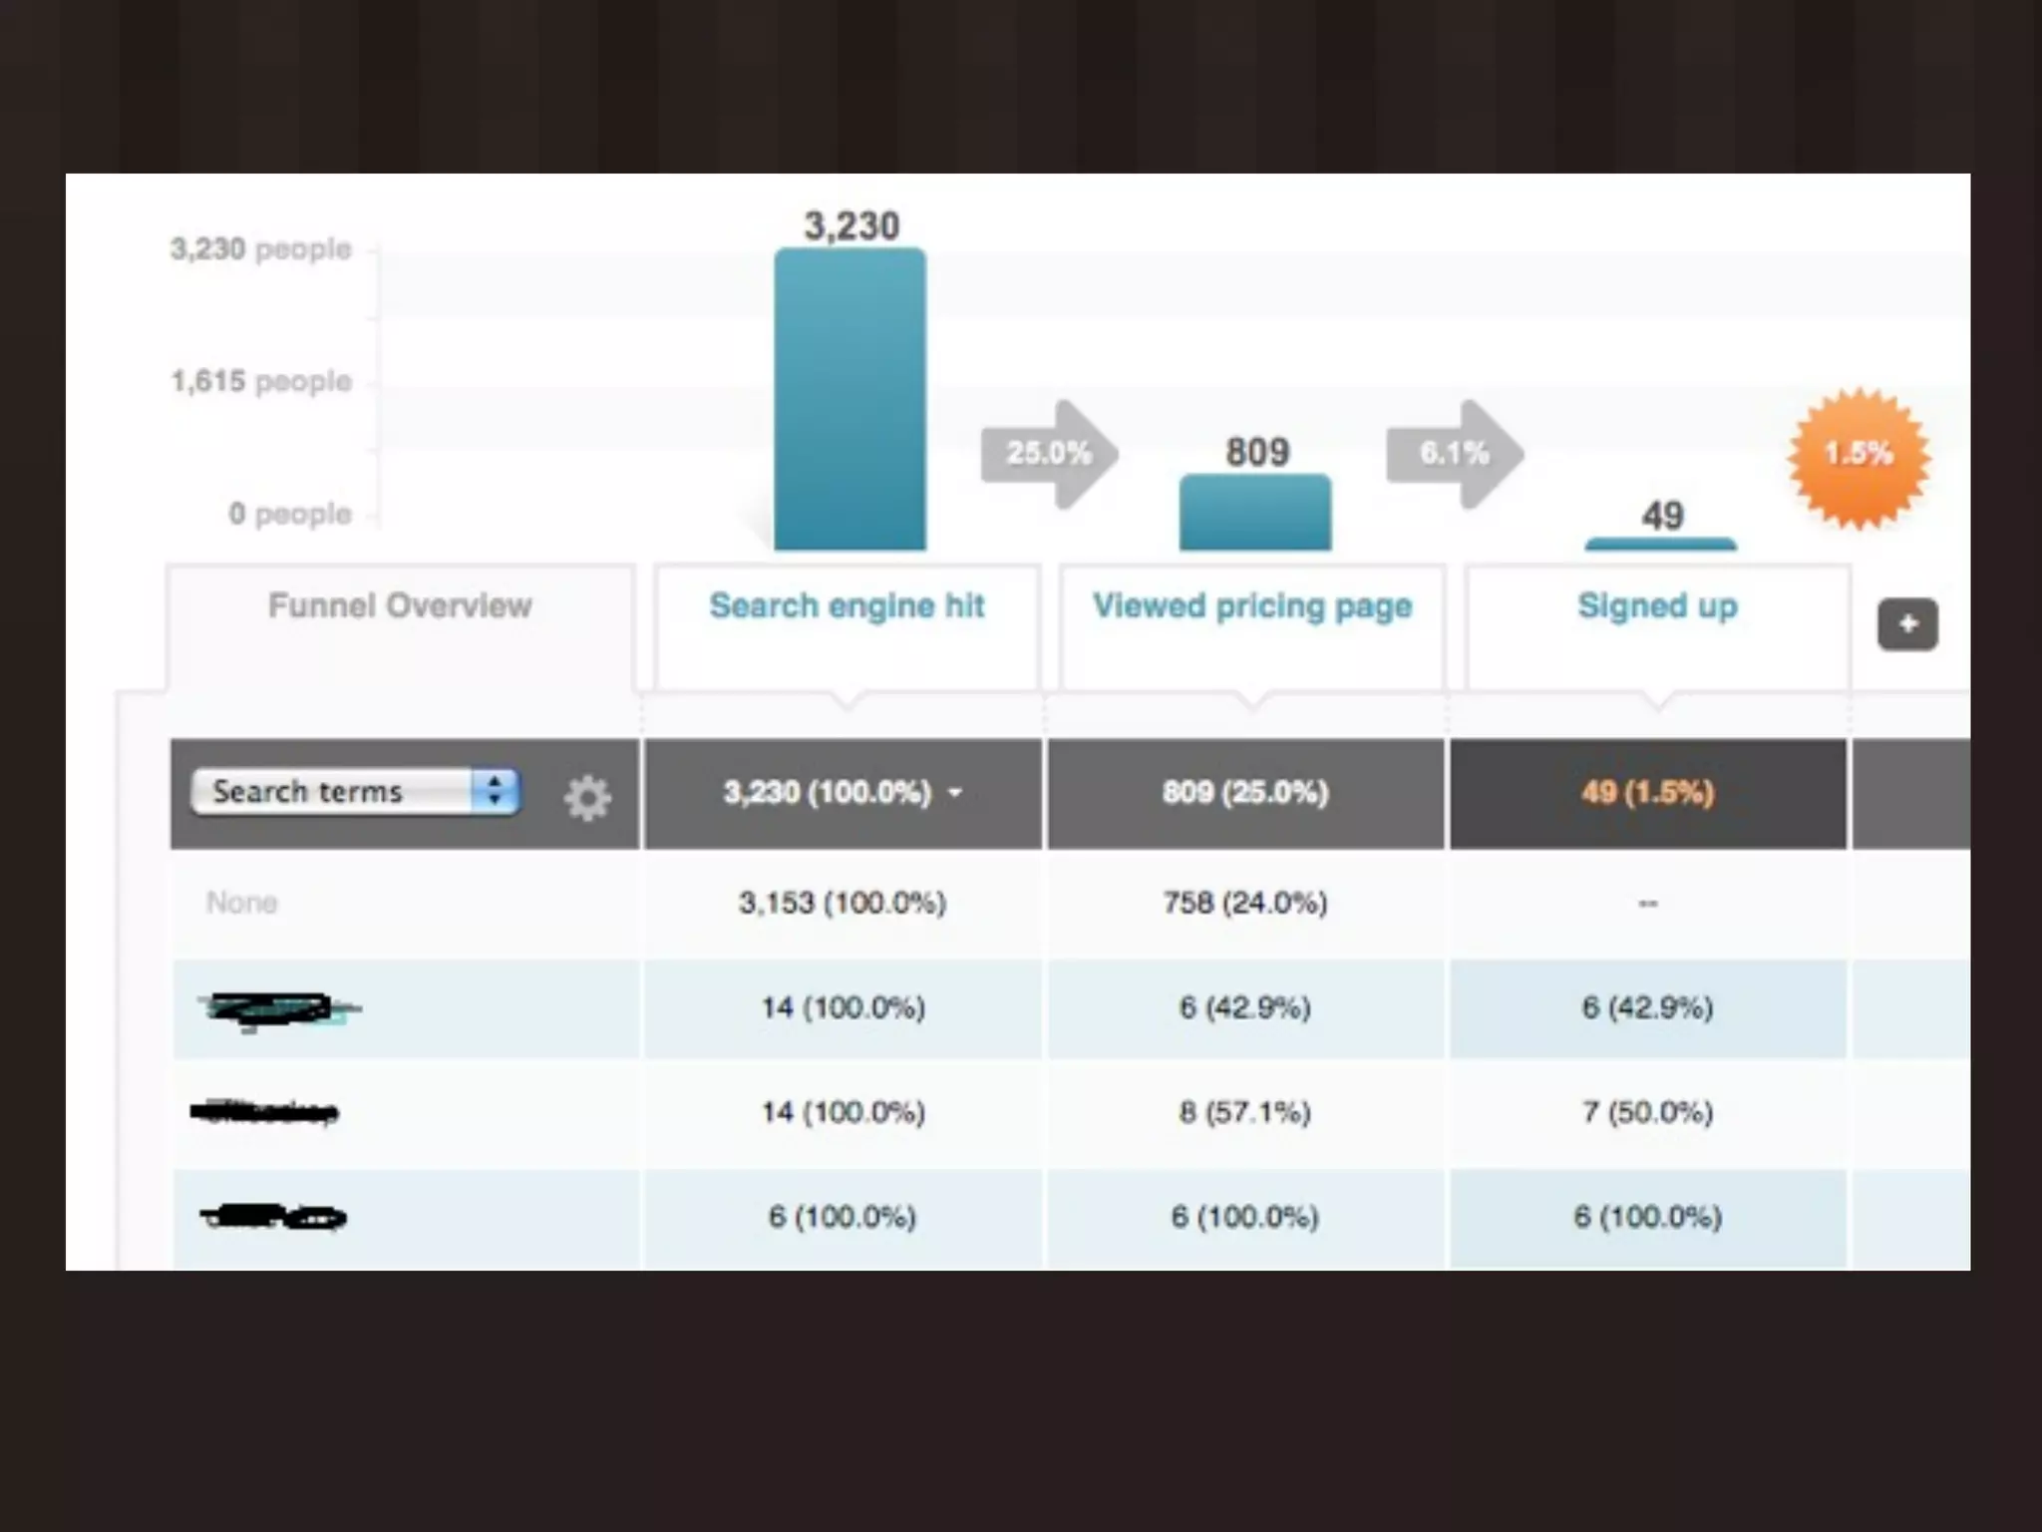
Task: Click the 7 (50.0%) signed up cell
Action: (x=1647, y=1112)
